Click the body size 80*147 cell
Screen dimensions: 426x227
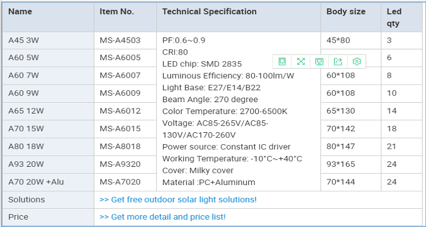point(340,146)
